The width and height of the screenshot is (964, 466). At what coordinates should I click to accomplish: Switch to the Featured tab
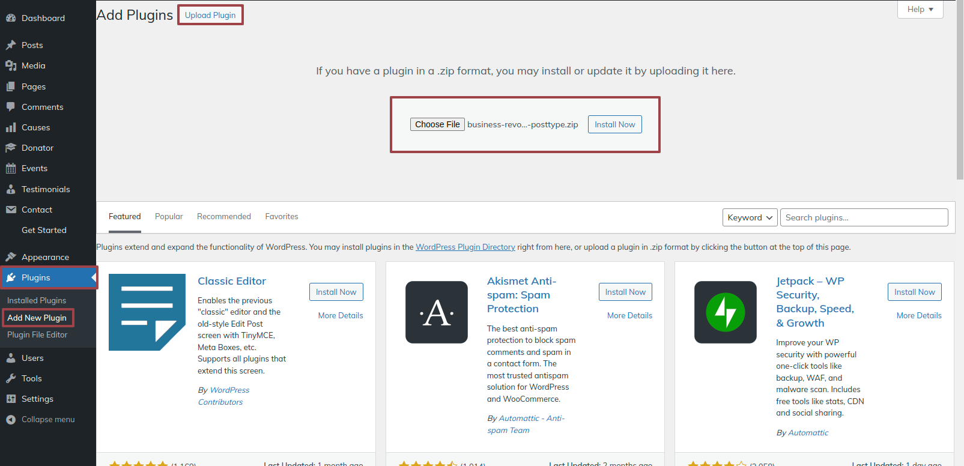[125, 217]
